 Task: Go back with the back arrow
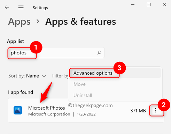tap(7, 8)
